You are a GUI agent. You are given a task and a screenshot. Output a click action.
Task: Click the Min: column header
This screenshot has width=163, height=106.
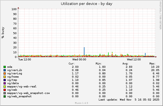(99, 64)
